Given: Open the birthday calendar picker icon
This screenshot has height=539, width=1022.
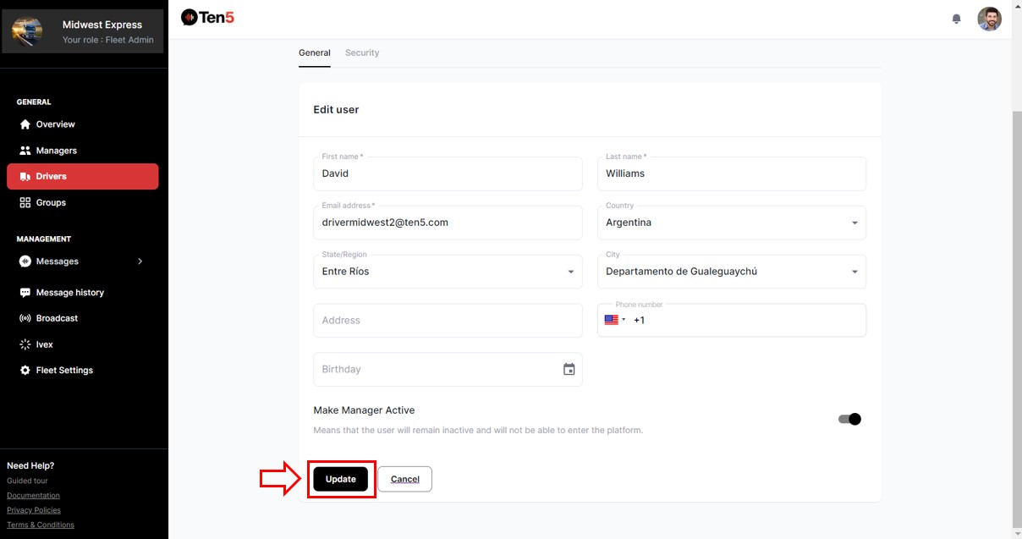Looking at the screenshot, I should click(569, 370).
